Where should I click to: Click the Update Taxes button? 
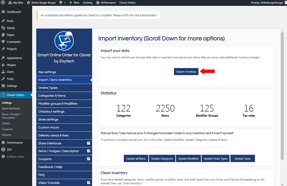pos(243,159)
